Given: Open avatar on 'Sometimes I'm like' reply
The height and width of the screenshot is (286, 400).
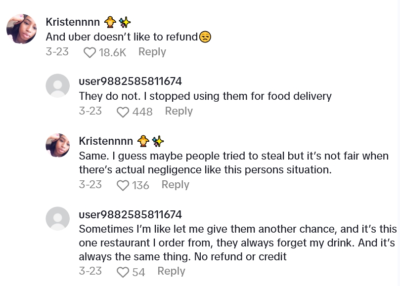Looking at the screenshot, I should tap(57, 218).
